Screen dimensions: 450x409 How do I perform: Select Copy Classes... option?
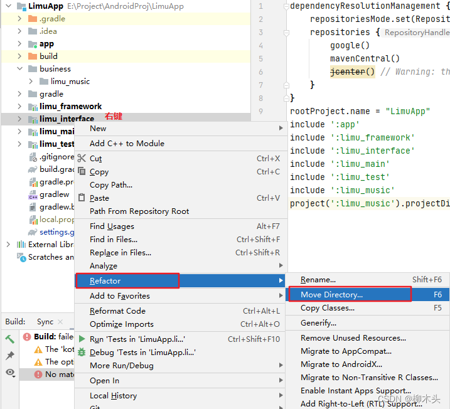368,308
